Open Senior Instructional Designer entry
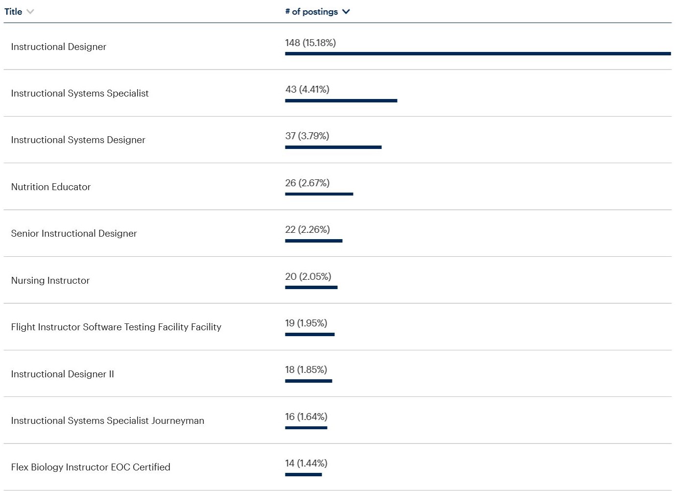This screenshot has width=683, height=491. pyautogui.click(x=74, y=233)
